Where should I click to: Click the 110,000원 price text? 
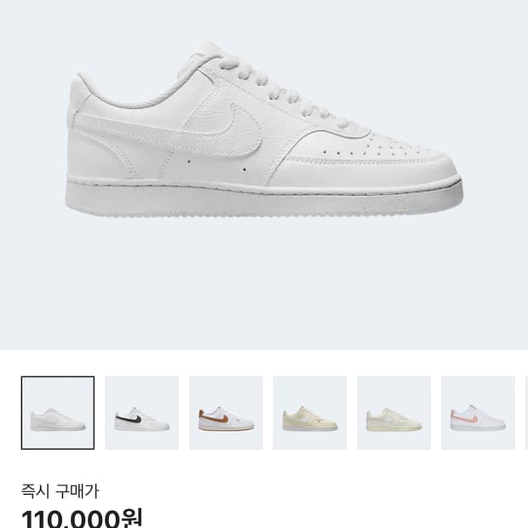tap(82, 518)
